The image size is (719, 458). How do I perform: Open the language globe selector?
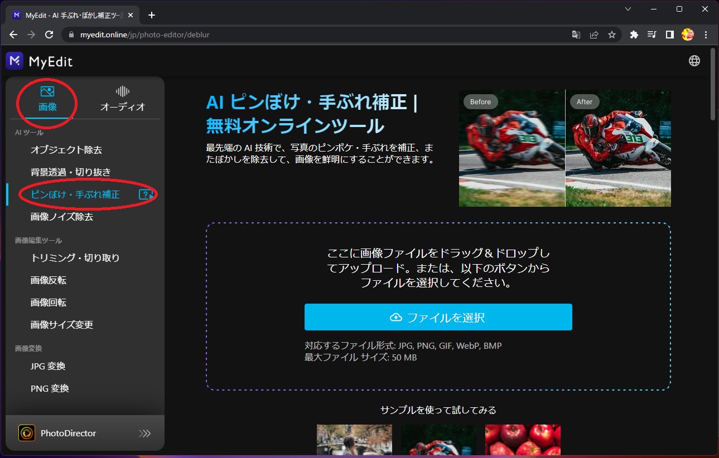[694, 61]
